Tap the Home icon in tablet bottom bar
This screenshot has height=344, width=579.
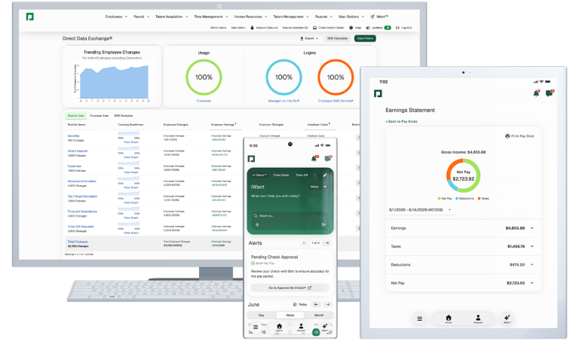click(x=449, y=319)
